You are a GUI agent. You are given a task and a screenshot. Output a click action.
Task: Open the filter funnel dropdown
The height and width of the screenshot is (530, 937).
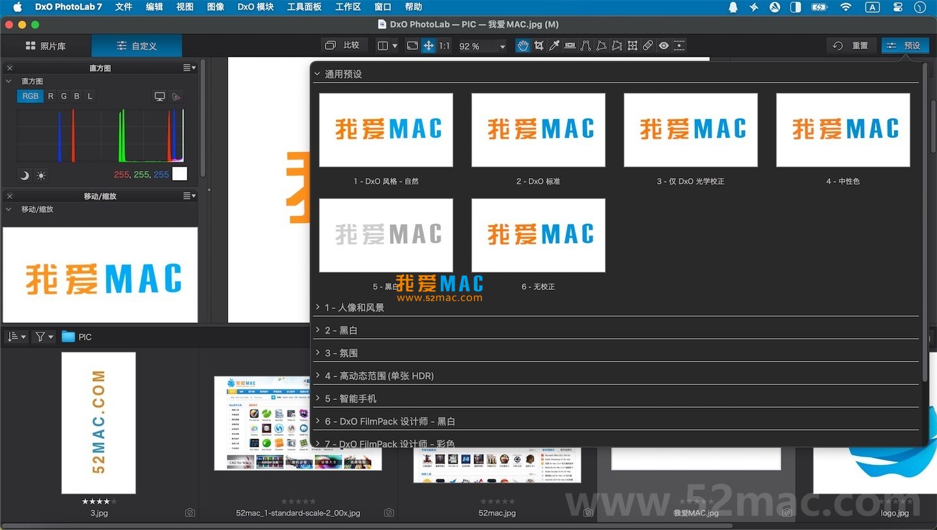tap(44, 337)
